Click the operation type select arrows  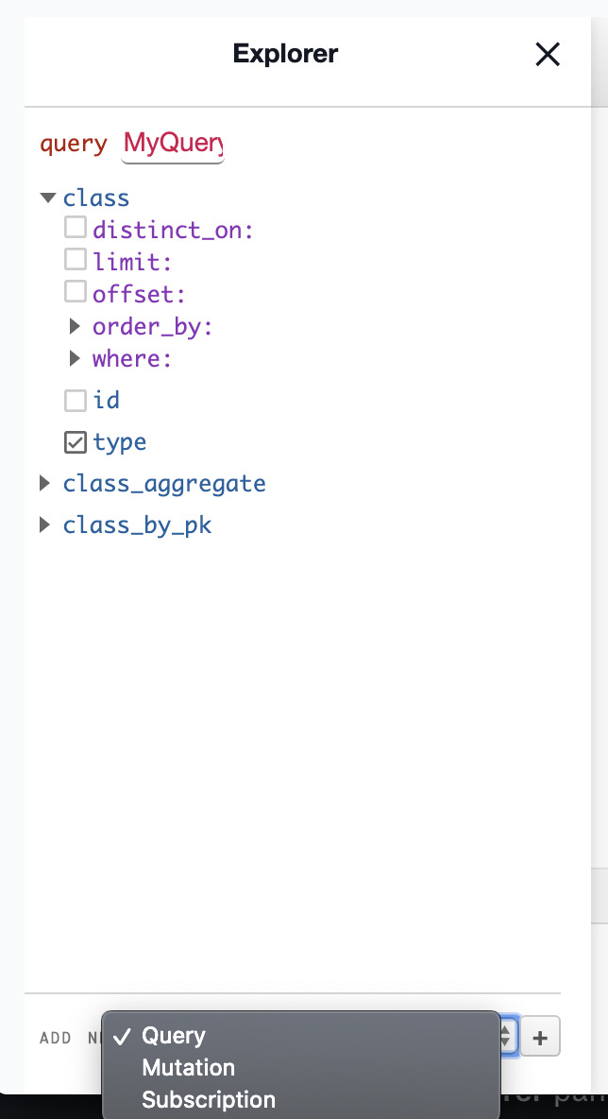(x=506, y=1036)
